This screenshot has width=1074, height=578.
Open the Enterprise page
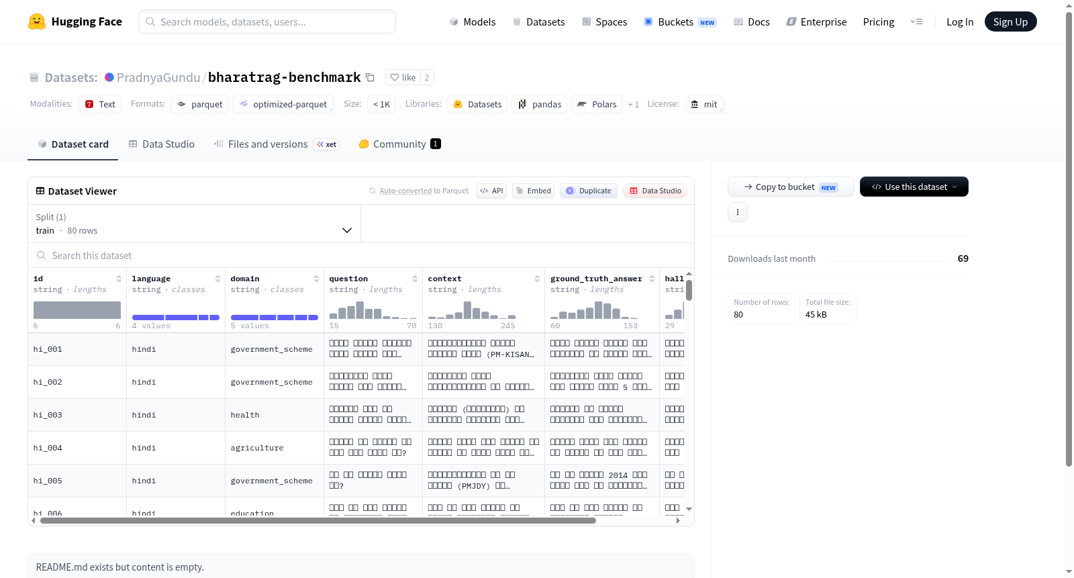tap(817, 21)
